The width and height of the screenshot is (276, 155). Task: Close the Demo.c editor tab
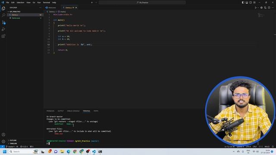(x=76, y=8)
